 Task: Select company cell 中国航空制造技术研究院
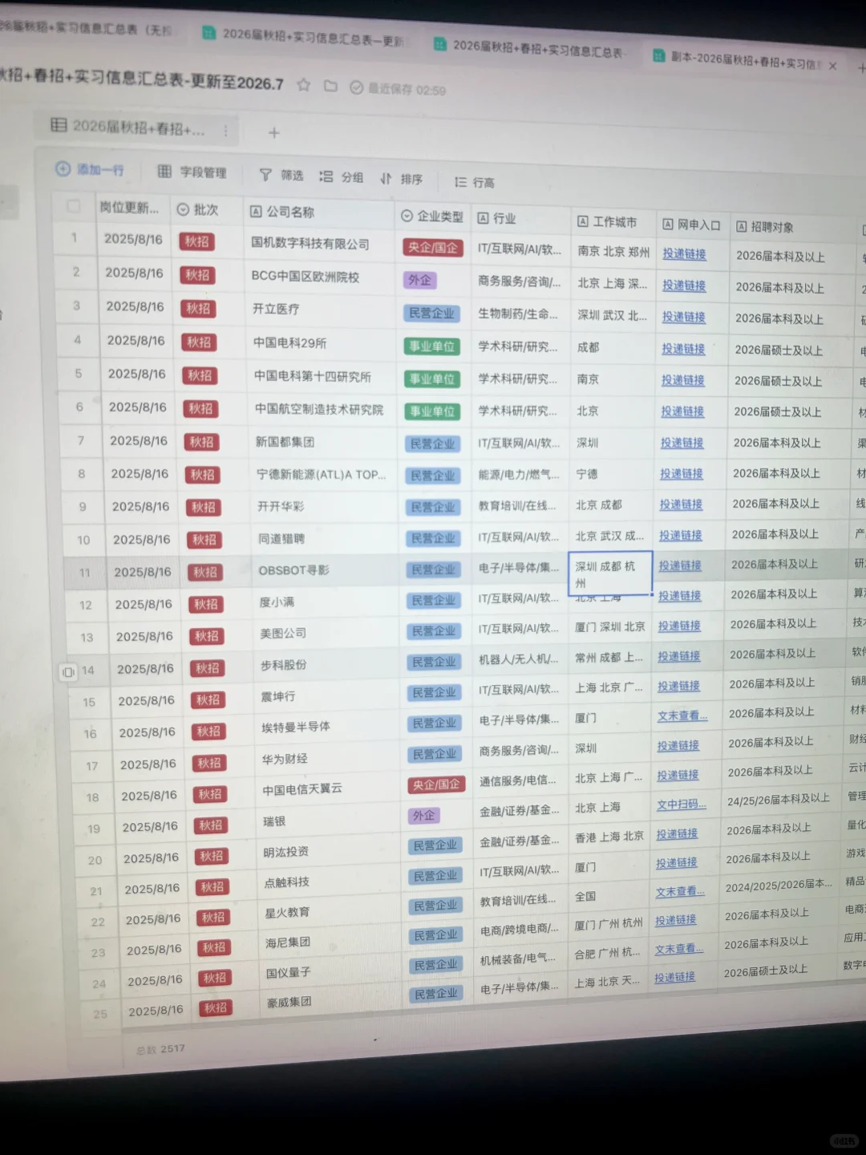pos(320,409)
